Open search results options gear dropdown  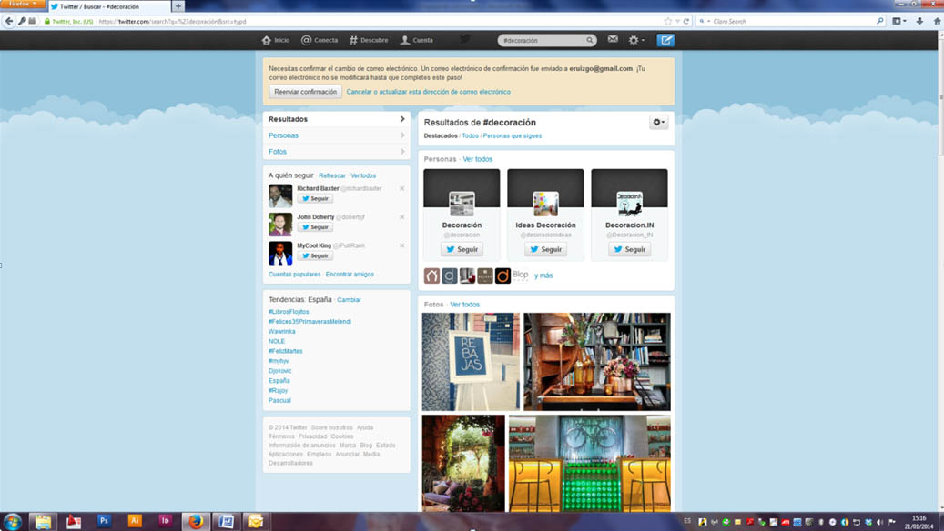click(x=658, y=122)
